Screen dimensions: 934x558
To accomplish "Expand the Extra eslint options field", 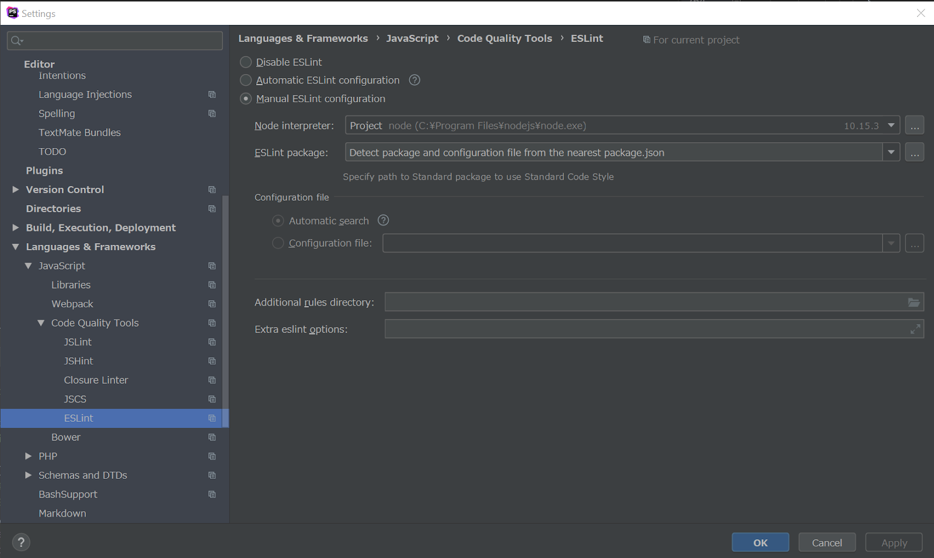I will pyautogui.click(x=915, y=329).
